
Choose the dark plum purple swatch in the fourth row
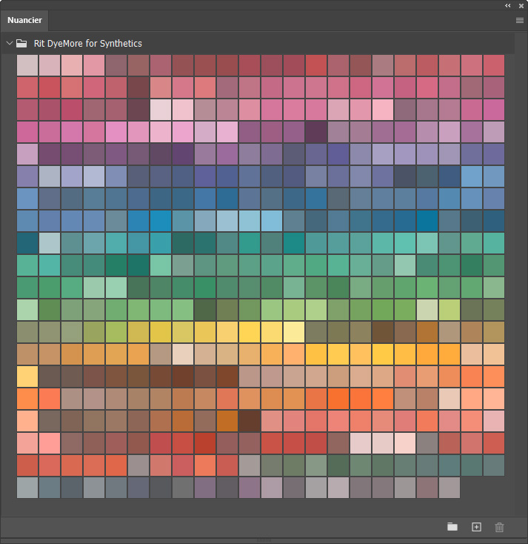point(316,132)
